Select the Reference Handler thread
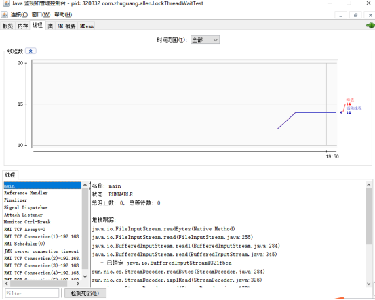 pos(43,193)
